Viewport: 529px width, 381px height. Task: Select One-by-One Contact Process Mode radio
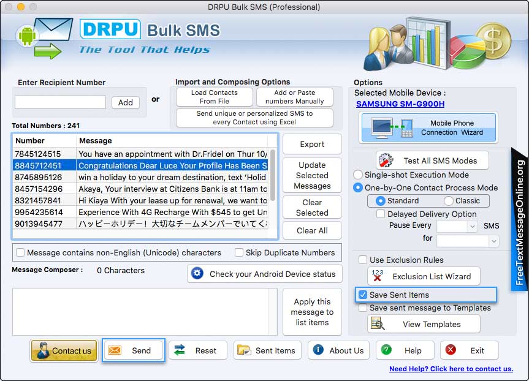coord(357,187)
